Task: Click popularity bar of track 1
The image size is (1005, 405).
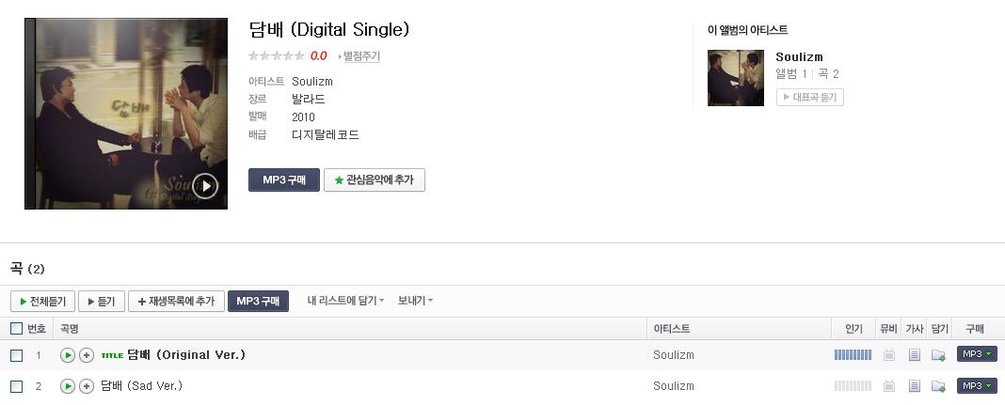Action: pyautogui.click(x=853, y=355)
